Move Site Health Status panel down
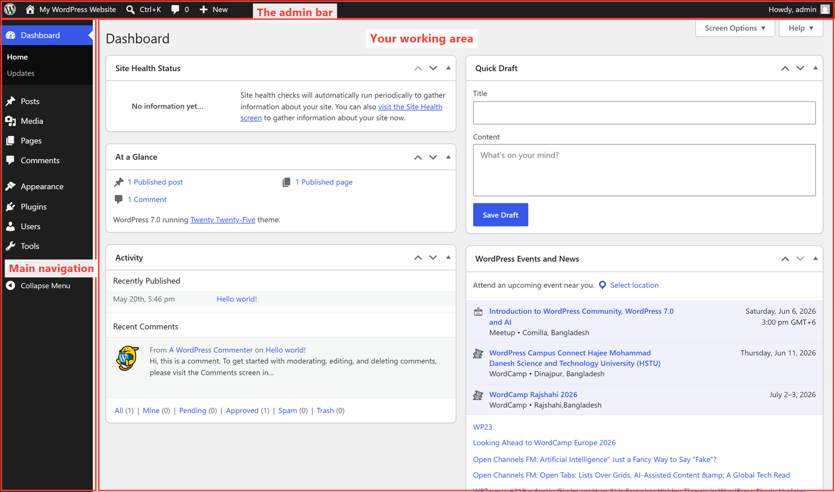The height and width of the screenshot is (492, 835). 433,68
